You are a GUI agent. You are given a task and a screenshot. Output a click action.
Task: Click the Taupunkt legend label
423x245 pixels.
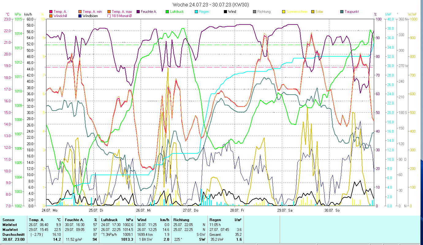tap(352, 12)
